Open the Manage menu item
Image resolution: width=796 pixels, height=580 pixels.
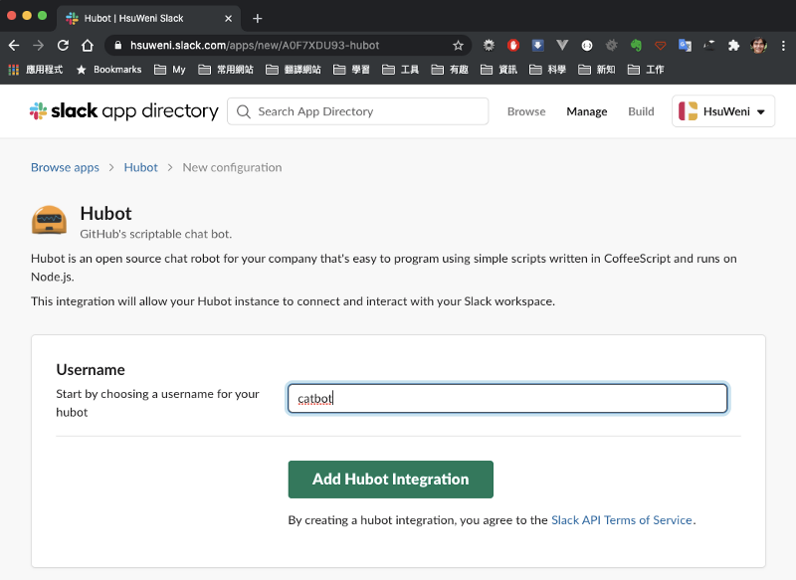(586, 111)
